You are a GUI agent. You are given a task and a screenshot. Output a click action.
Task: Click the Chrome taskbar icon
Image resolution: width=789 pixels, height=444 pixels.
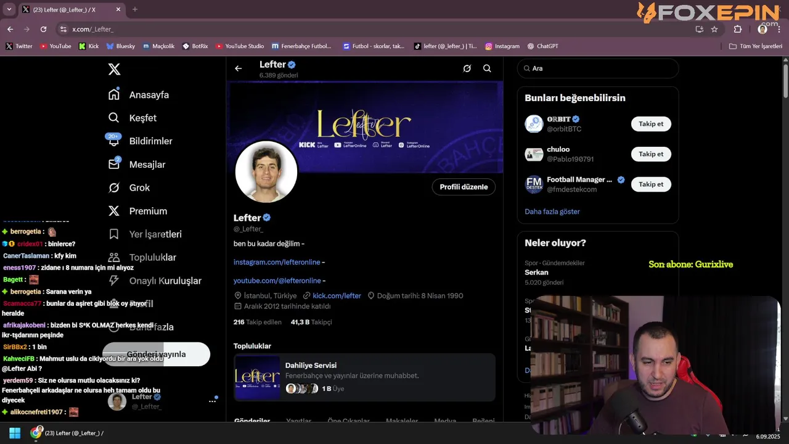pyautogui.click(x=36, y=433)
